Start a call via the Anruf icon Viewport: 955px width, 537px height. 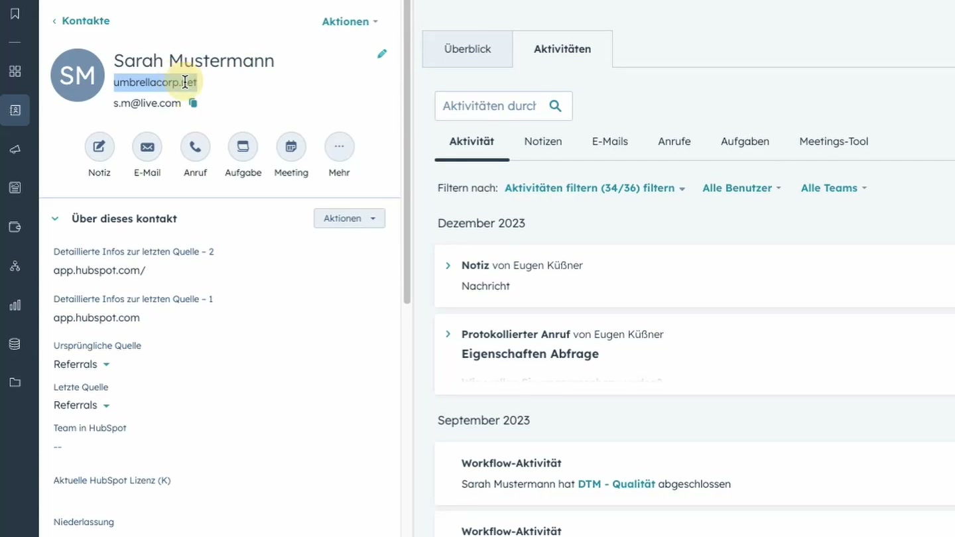(195, 147)
